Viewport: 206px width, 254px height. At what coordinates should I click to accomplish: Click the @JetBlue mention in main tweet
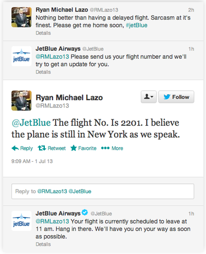click(x=31, y=123)
